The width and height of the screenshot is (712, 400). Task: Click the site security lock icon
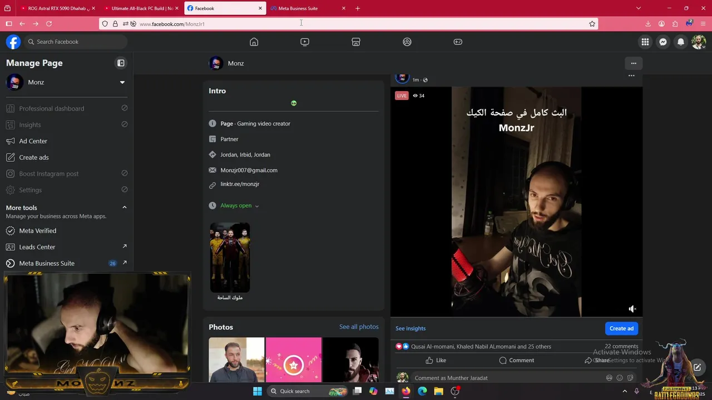coord(115,24)
